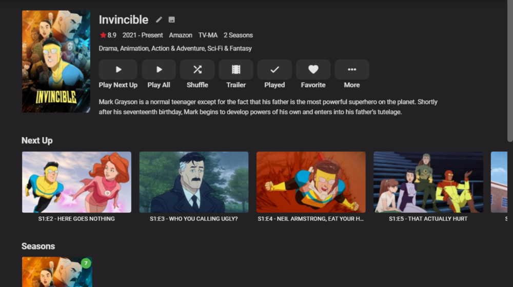Click the Seasons section heading
Image resolution: width=513 pixels, height=287 pixels.
click(38, 246)
